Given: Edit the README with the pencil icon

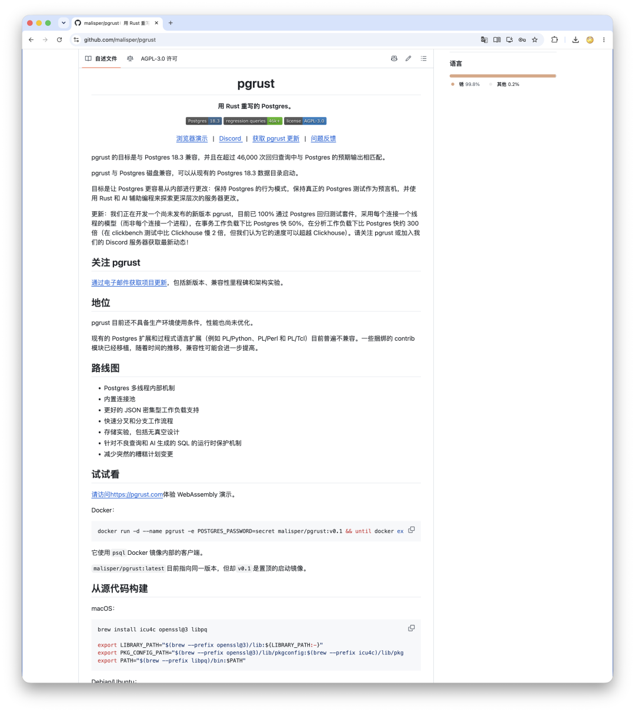Looking at the screenshot, I should coord(408,59).
